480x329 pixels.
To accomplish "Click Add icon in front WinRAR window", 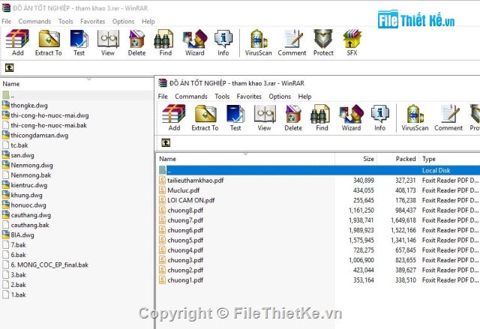I will coord(174,118).
